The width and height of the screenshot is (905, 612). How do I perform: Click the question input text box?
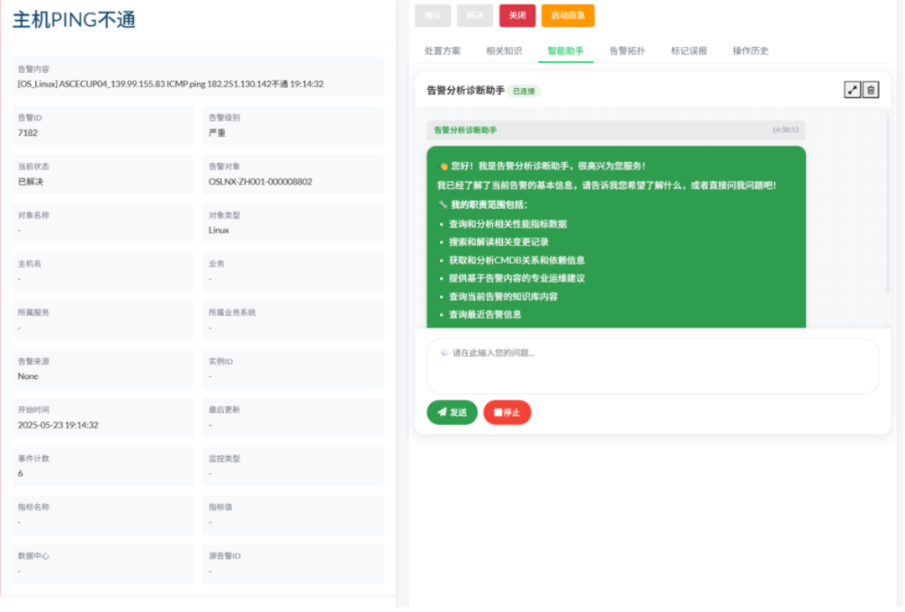click(x=652, y=366)
